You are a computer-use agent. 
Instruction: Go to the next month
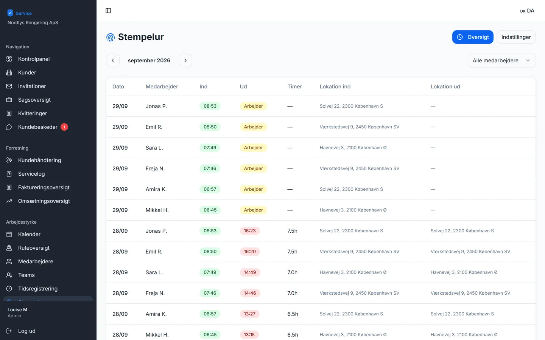click(x=185, y=60)
